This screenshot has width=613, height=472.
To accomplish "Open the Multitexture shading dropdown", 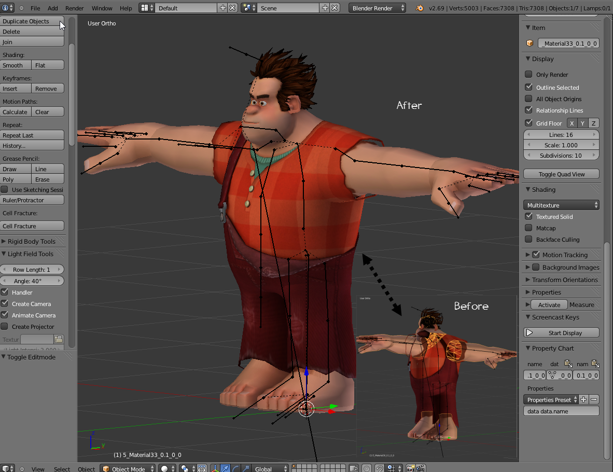I will coord(561,205).
